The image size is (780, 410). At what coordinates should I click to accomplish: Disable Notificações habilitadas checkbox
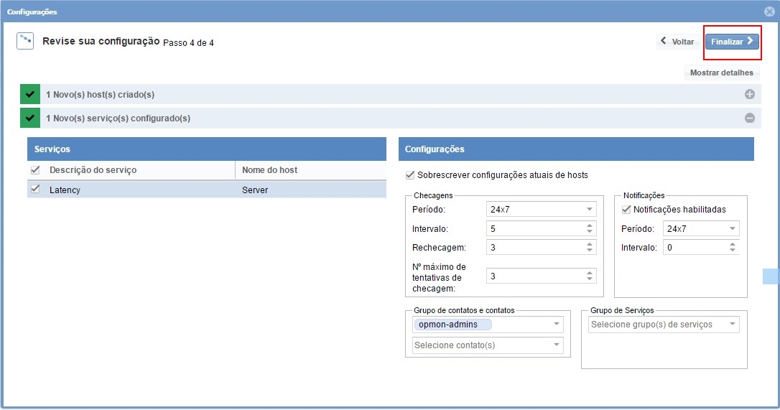click(626, 210)
